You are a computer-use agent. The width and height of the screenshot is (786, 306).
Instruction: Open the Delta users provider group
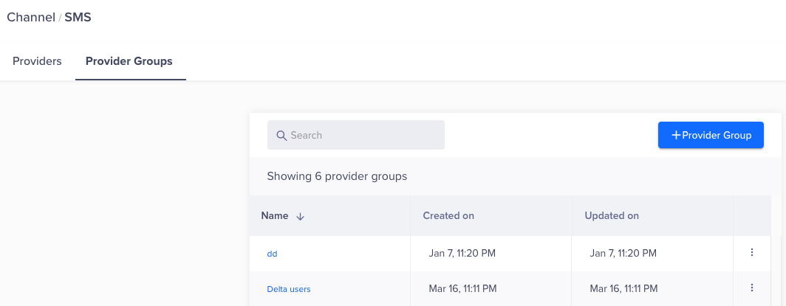[289, 289]
